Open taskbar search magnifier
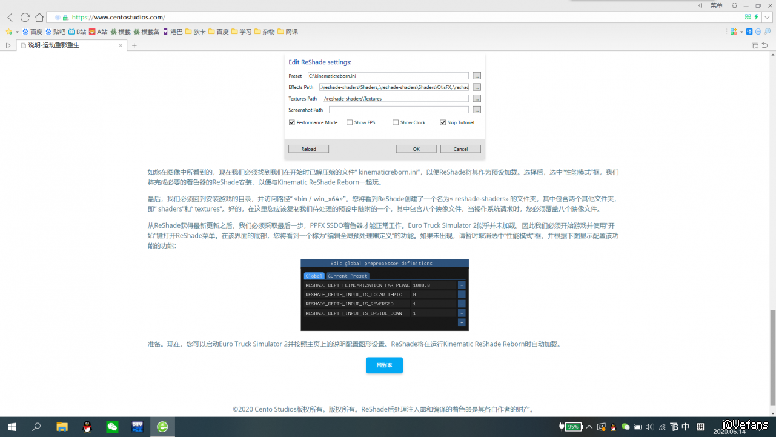This screenshot has width=776, height=437. (x=36, y=427)
